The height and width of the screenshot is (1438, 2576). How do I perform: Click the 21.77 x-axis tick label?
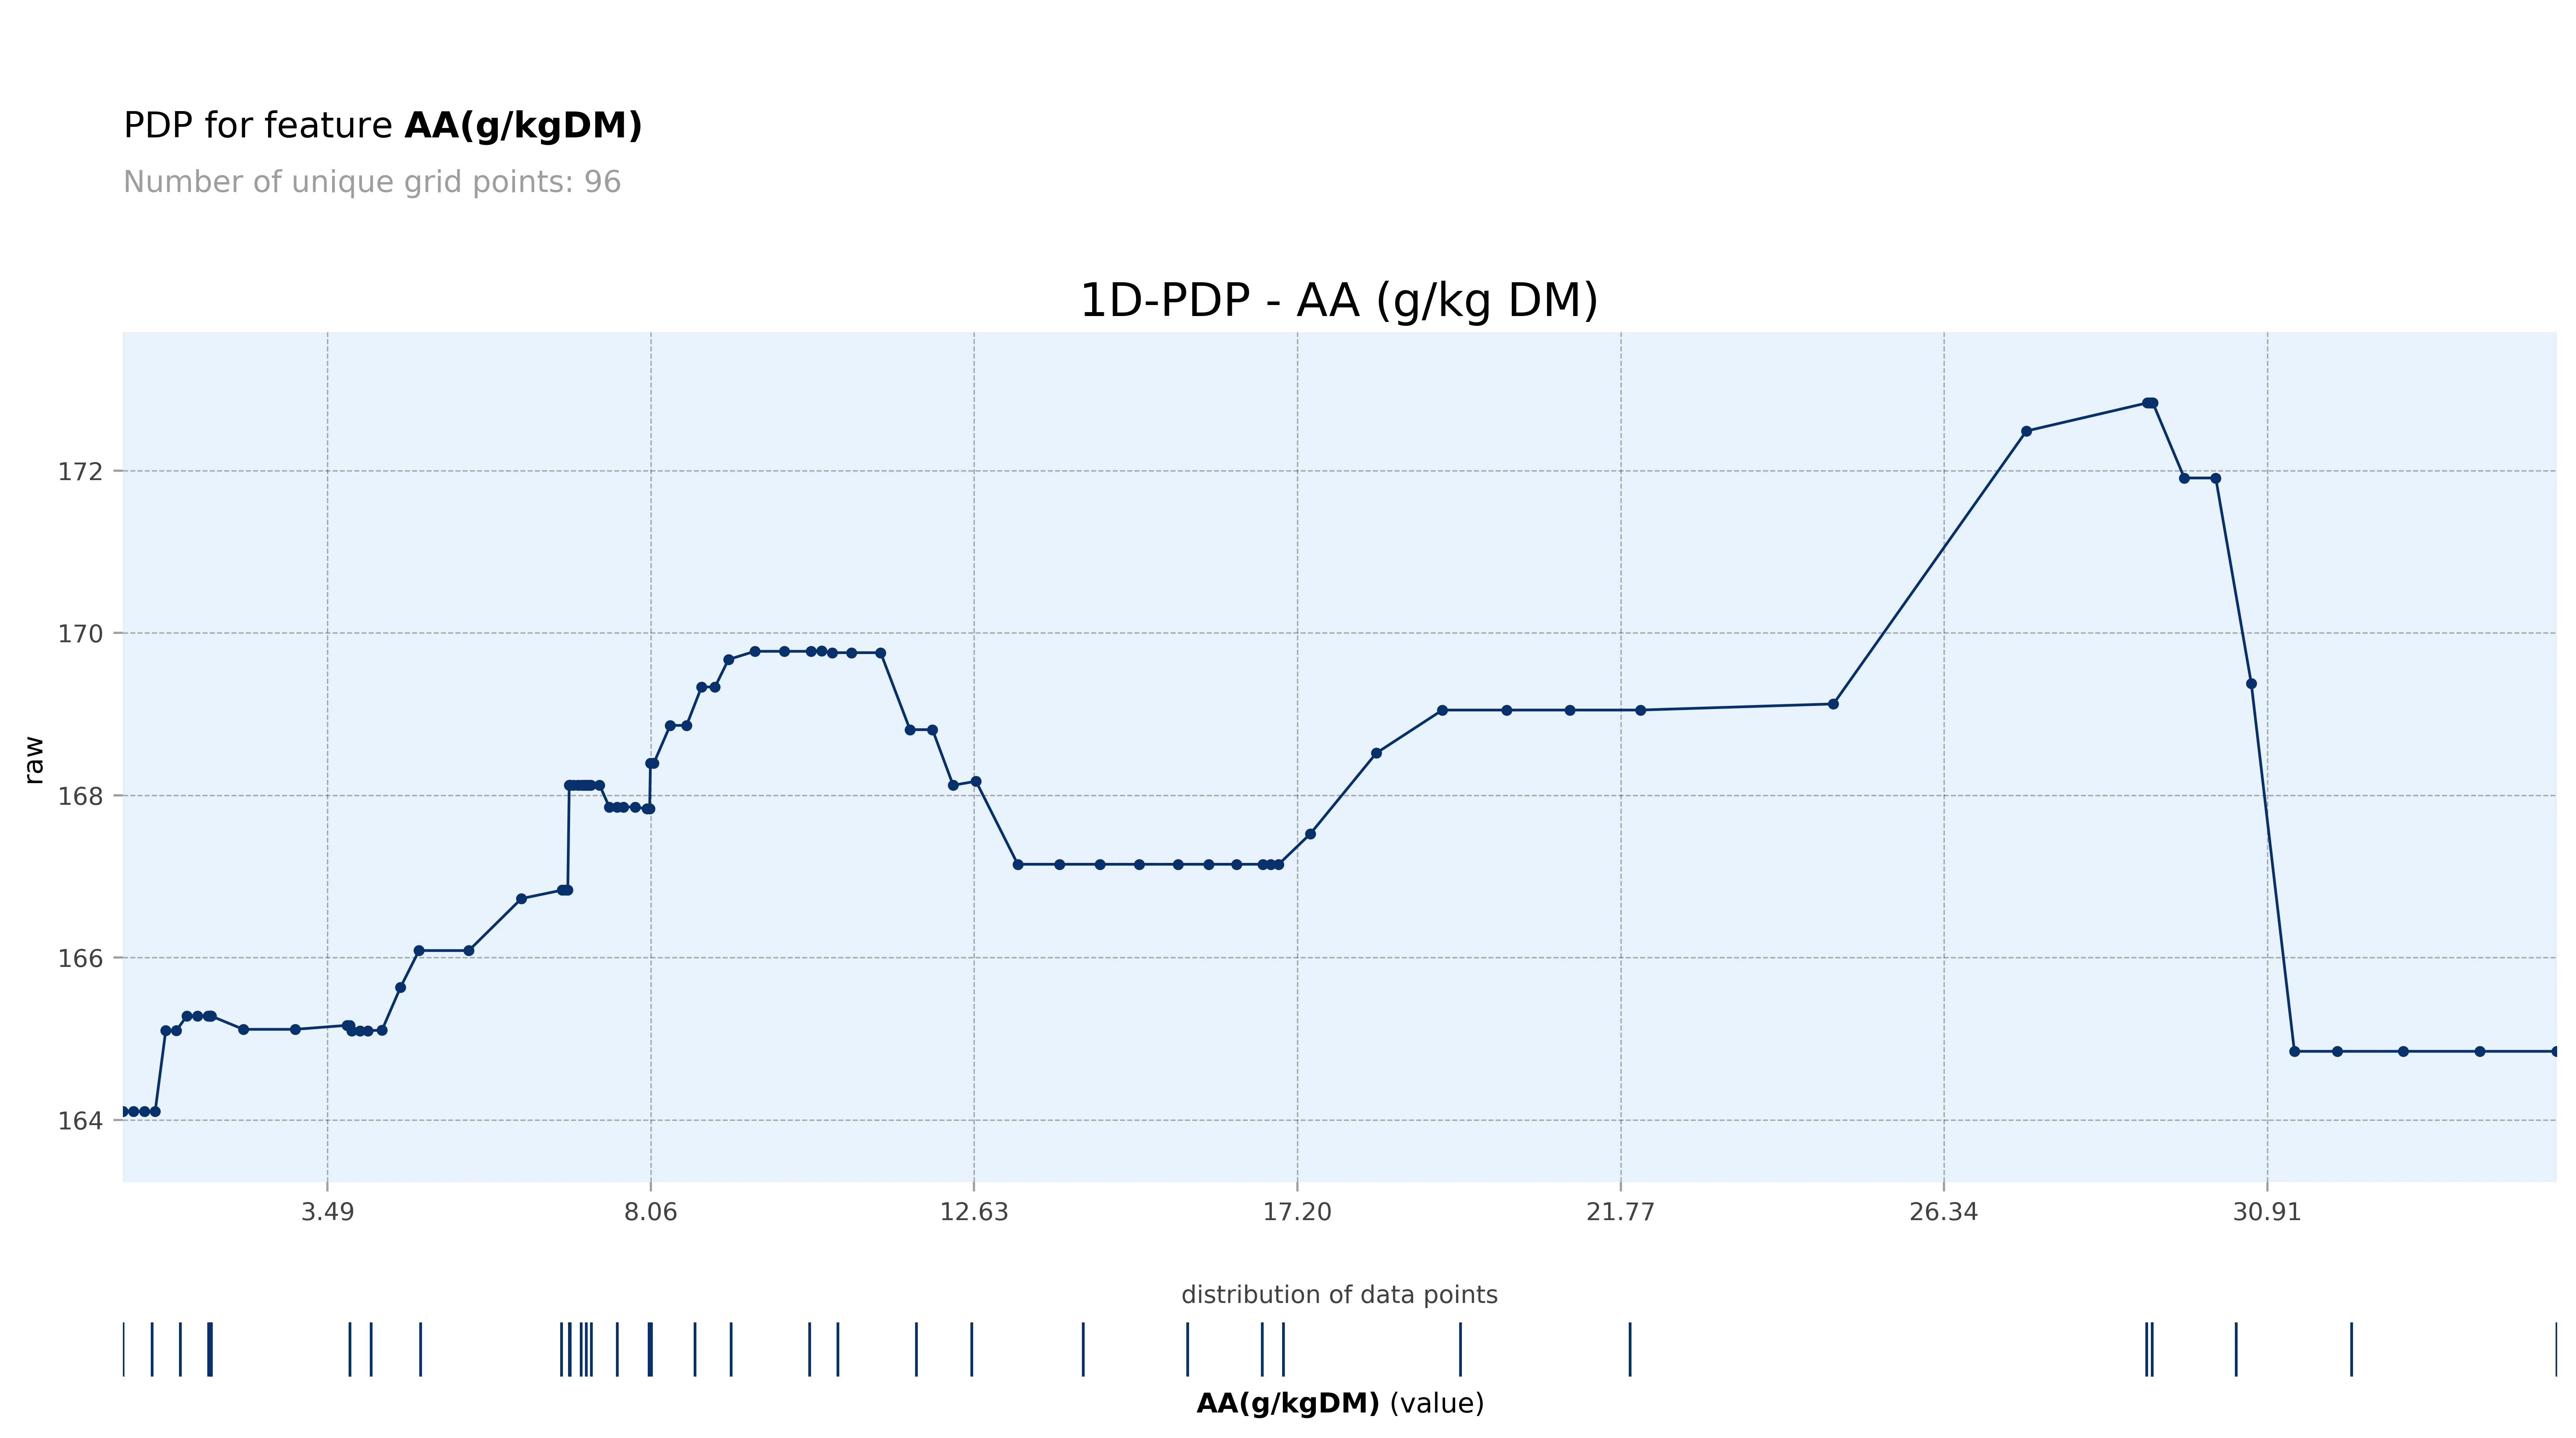click(x=1620, y=1212)
